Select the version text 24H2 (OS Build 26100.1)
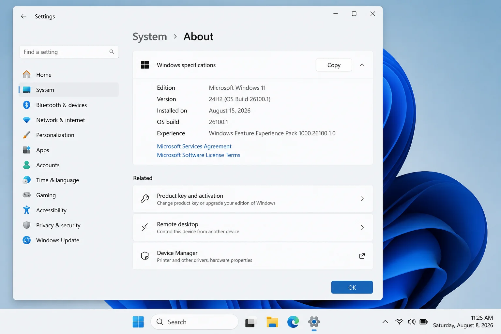This screenshot has height=334, width=501. [x=239, y=99]
